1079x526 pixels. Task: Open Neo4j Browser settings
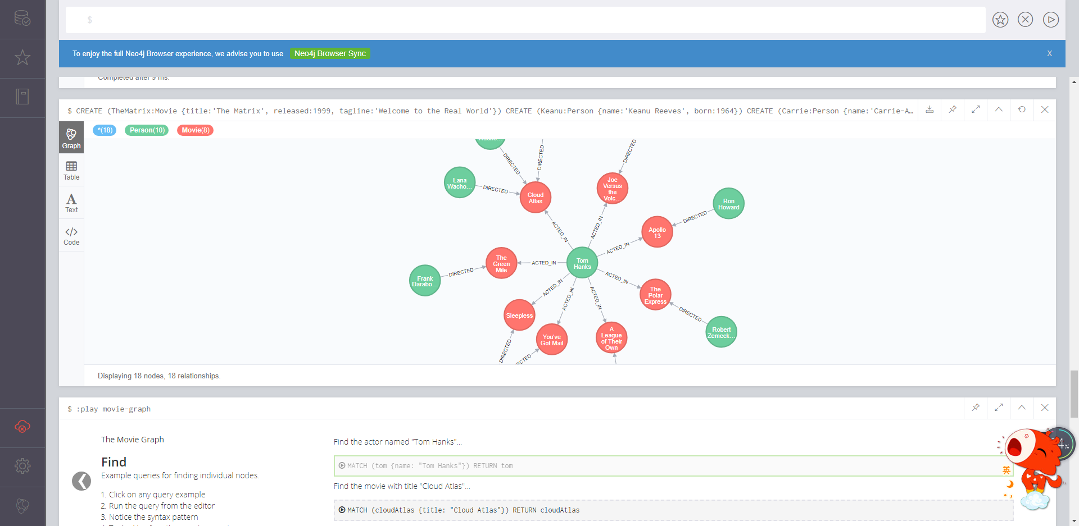click(22, 466)
